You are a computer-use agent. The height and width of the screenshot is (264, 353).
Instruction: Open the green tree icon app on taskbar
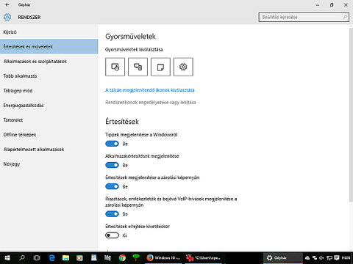click(x=136, y=257)
